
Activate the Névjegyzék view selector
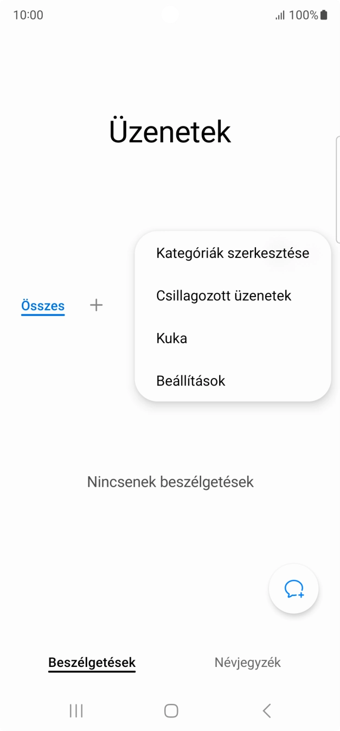[x=247, y=662]
